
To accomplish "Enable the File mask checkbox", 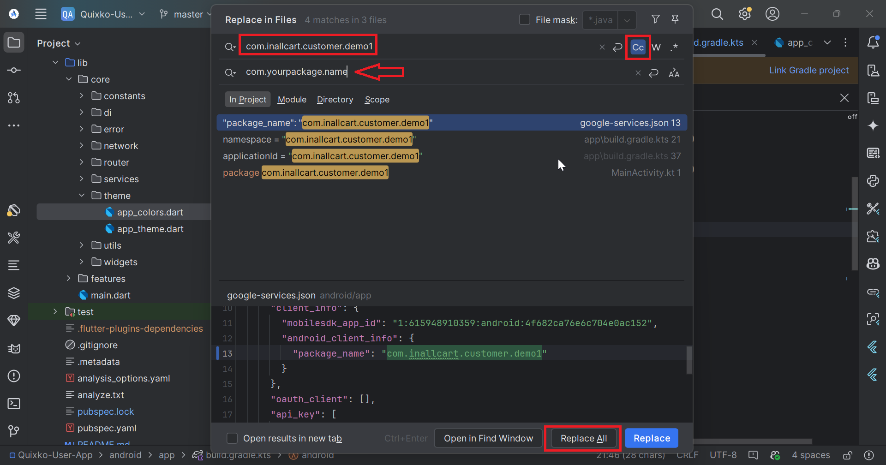I will 525,20.
